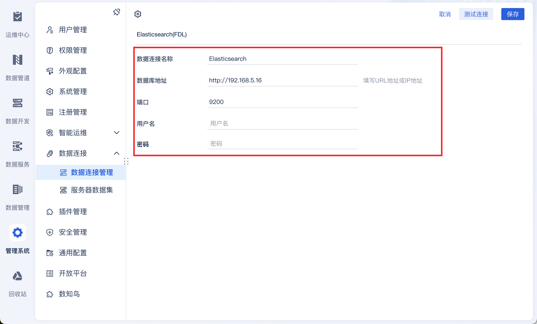Screen dimensions: 537x324
Task: Collapse the 数据连接 chevron
Action: [x=117, y=153]
